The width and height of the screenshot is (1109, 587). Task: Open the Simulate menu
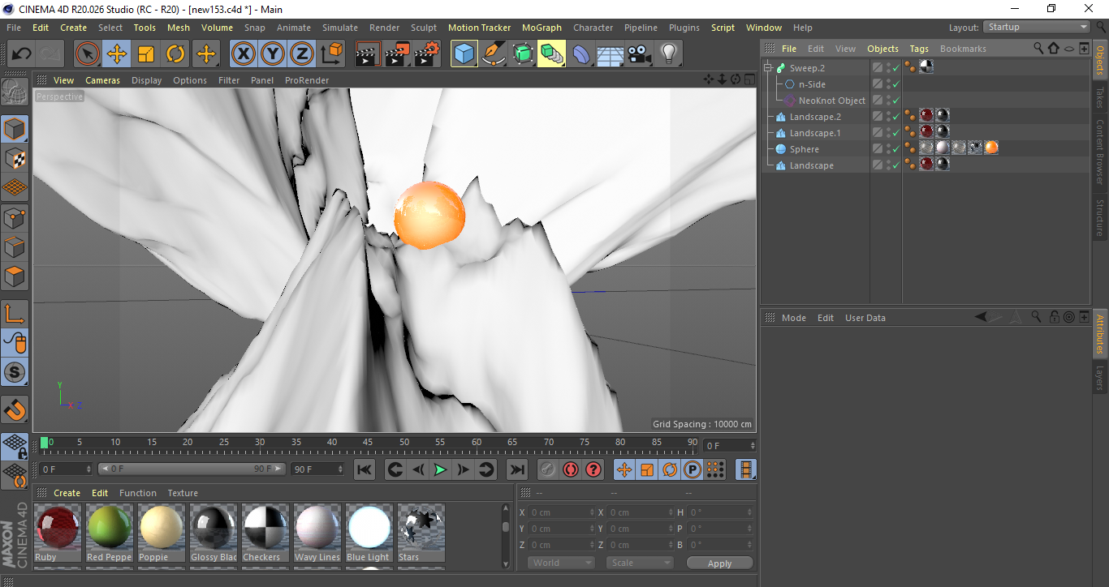pos(339,28)
